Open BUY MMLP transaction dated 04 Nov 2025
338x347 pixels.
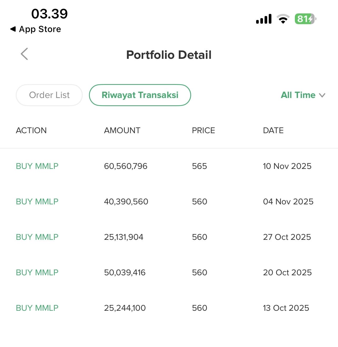(x=37, y=201)
